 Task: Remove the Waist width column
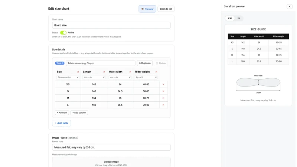(130, 72)
